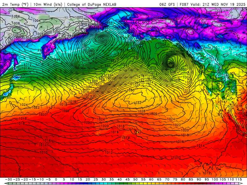Select the "College of DuPage NEXLAB" title text
The width and height of the screenshot is (247, 185).
(x=92, y=4)
